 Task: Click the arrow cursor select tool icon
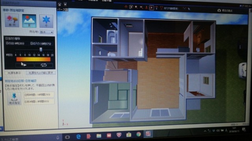(189, 9)
